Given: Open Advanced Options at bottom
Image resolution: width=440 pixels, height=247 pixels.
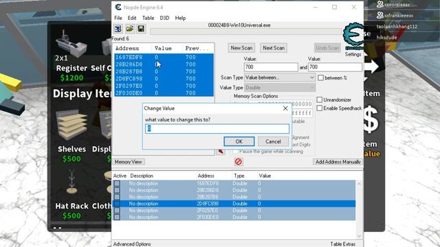Looking at the screenshot, I should pyautogui.click(x=132, y=244).
